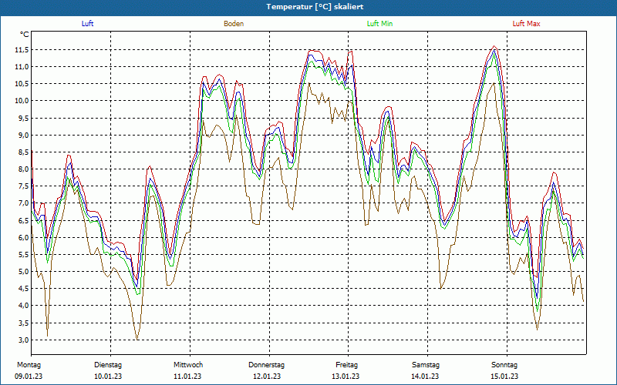Click the date 10.01.23
This screenshot has height=385, width=617.
click(x=108, y=377)
